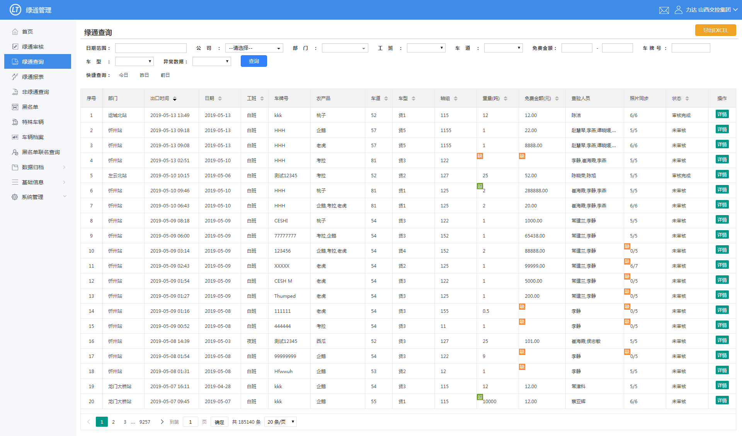The width and height of the screenshot is (742, 436).
Task: Quick query 昨日 link
Action: tap(144, 75)
